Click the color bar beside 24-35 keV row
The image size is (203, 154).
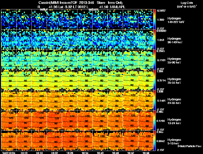[155, 100]
